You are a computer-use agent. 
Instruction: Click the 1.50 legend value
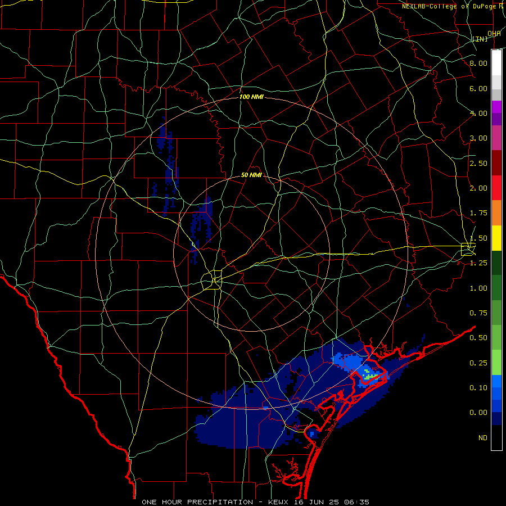[478, 238]
